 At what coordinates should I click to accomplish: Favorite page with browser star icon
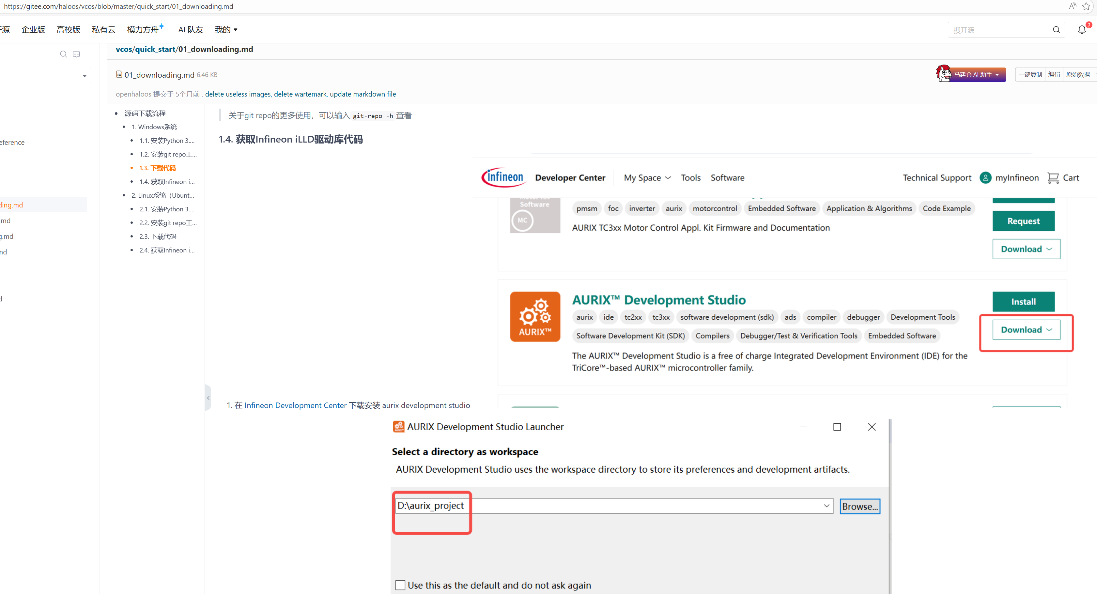click(x=1086, y=7)
